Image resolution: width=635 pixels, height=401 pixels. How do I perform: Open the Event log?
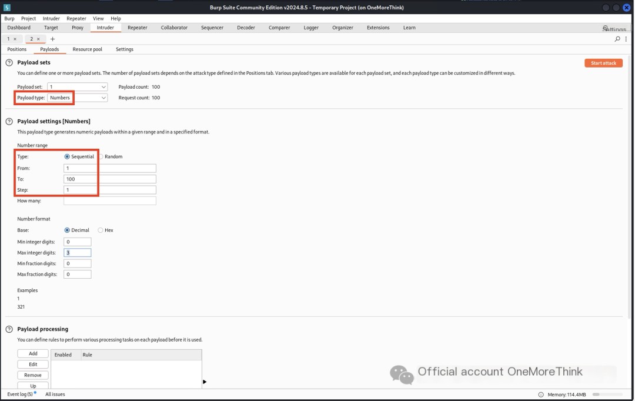21,395
